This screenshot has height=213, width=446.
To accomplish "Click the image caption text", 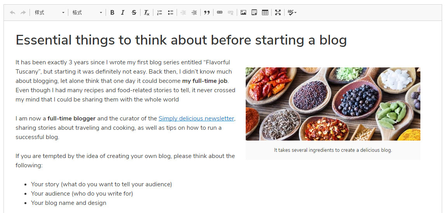I will pos(333,150).
